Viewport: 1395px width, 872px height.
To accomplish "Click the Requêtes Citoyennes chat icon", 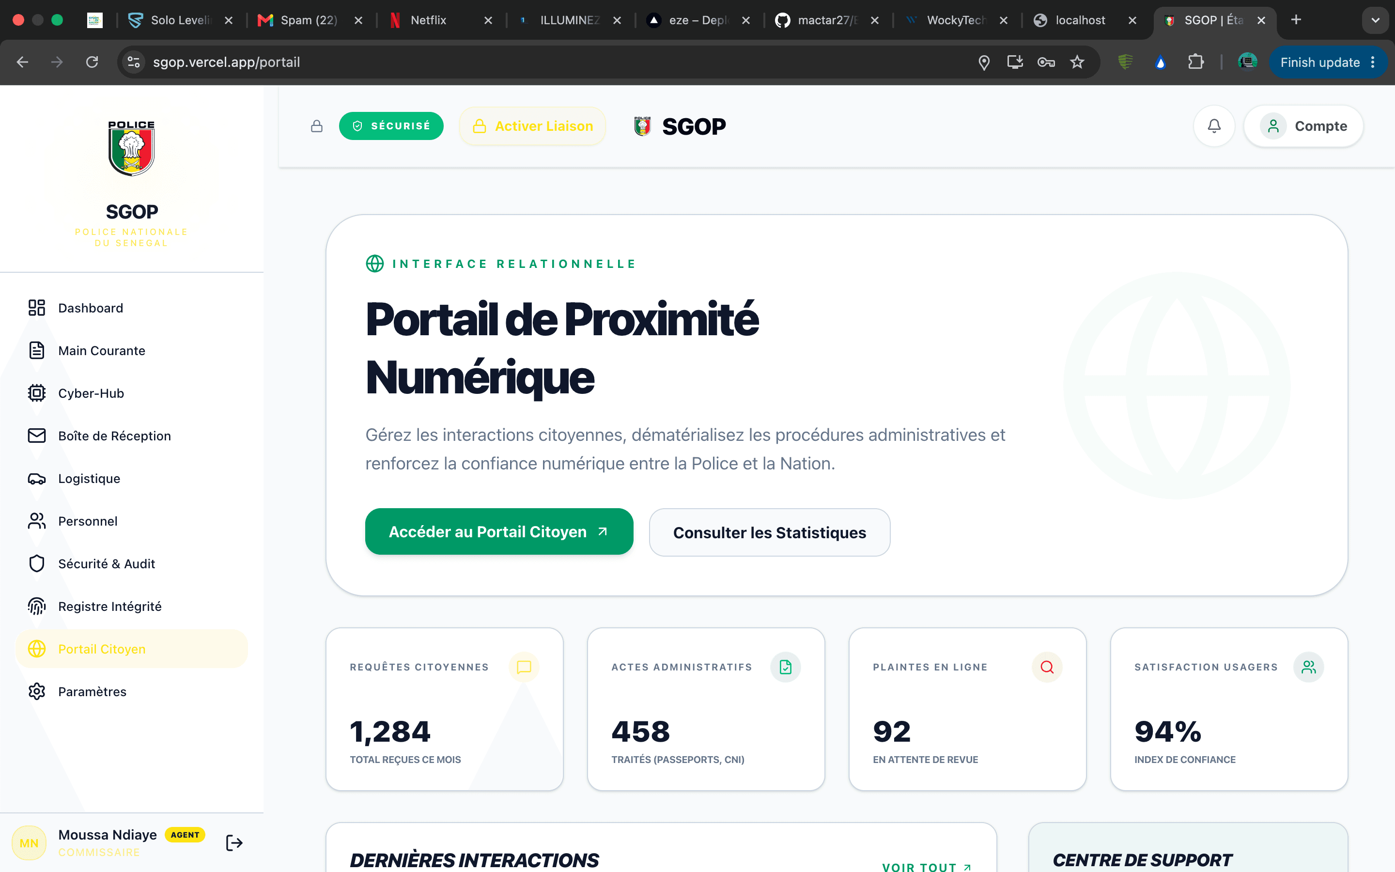I will coord(524,667).
